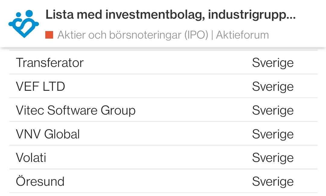Screen dimensions: 326x196
Task: Click the orange category square icon
Action: click(49, 35)
